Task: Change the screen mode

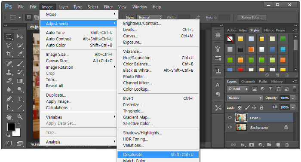Action: (x=20, y=143)
